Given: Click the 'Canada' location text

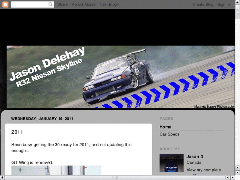Looking at the screenshot, I should [194, 162].
